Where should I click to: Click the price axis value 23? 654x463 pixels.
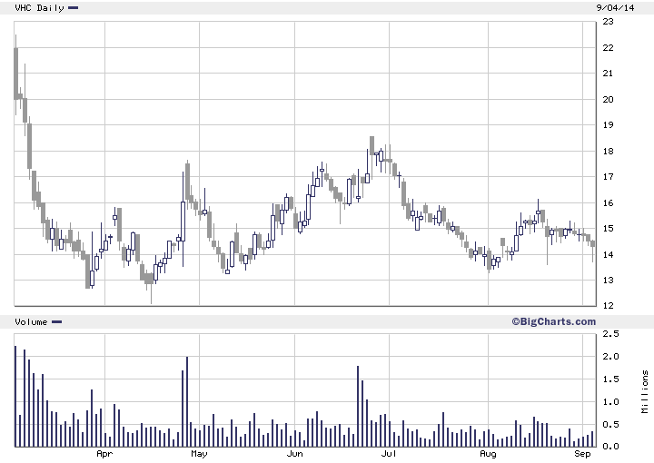click(x=608, y=21)
